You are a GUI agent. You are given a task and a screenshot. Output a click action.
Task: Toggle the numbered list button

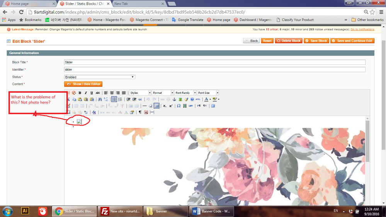pos(120,99)
